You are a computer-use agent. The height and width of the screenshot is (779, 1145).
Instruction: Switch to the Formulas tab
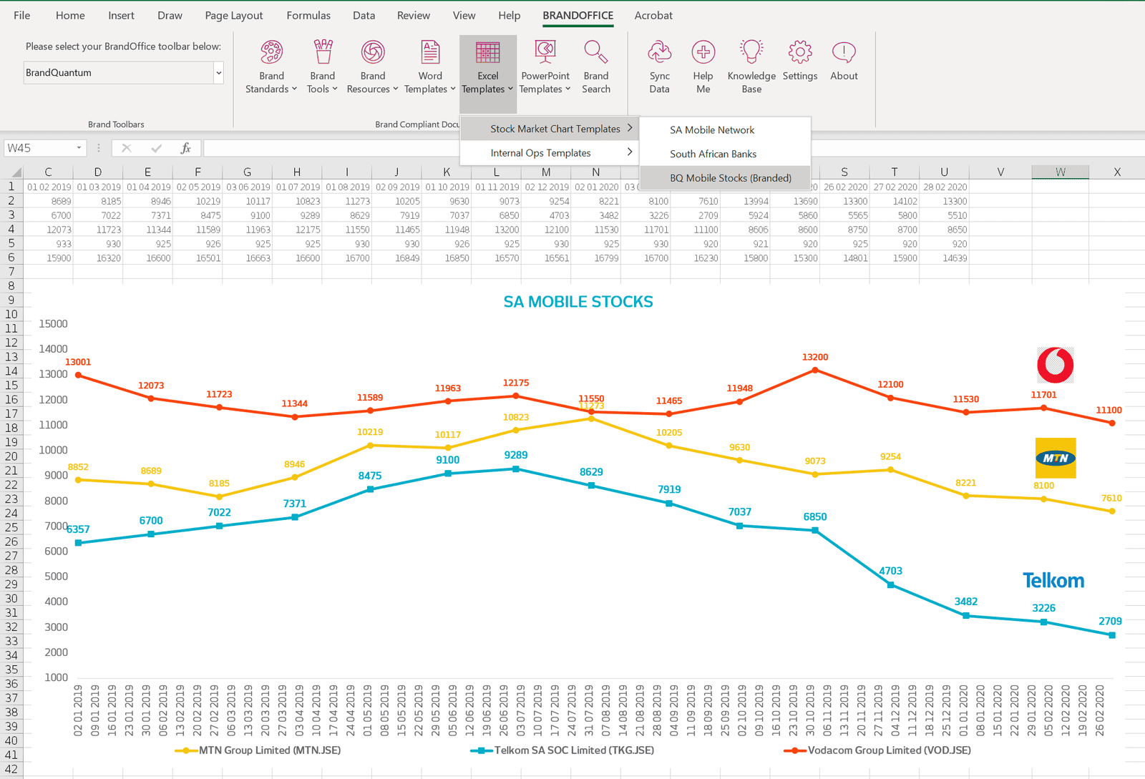tap(308, 15)
